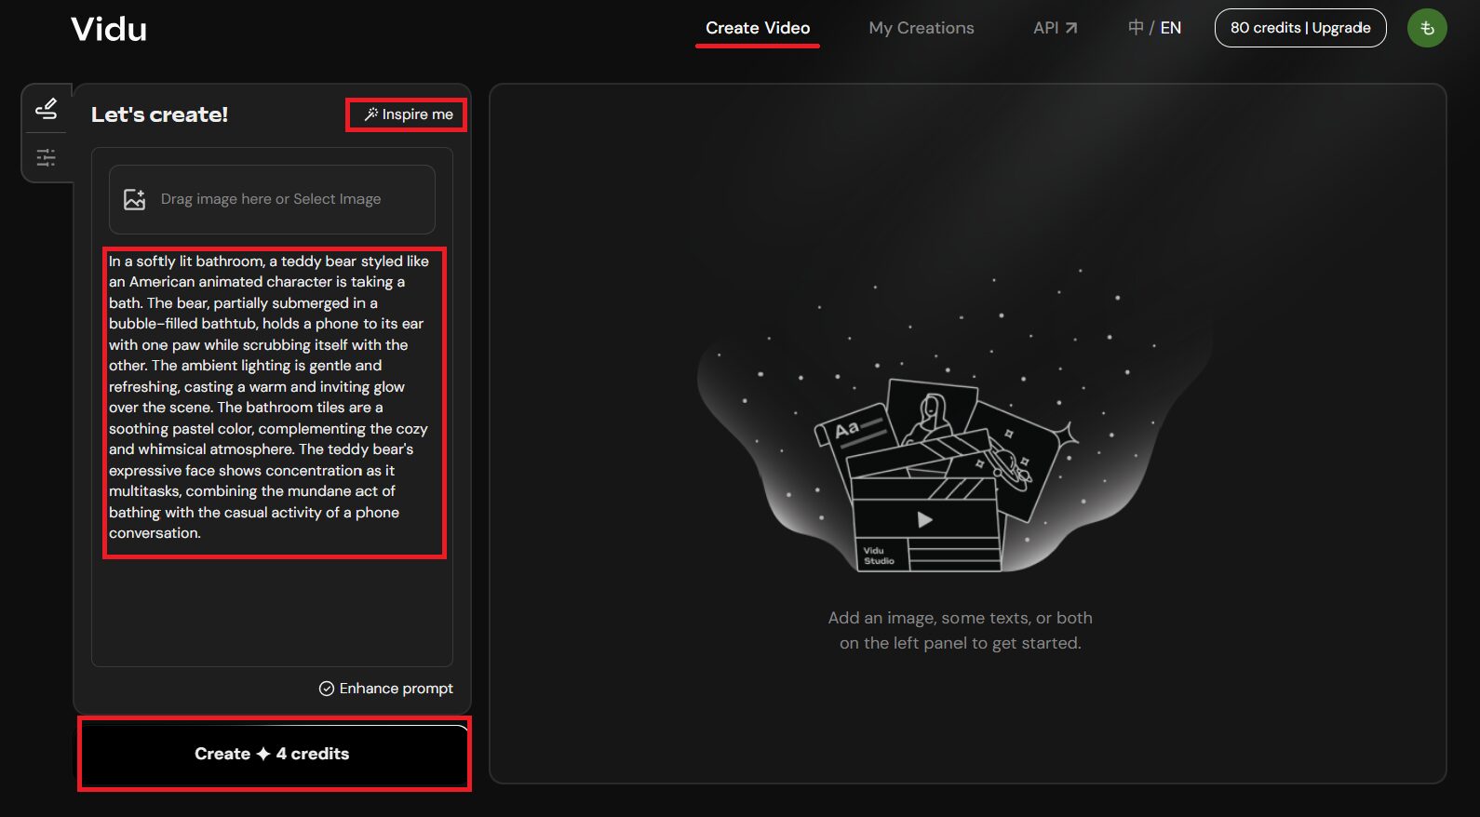This screenshot has height=817, width=1480.
Task: Open the green user avatar menu
Action: coord(1426,28)
